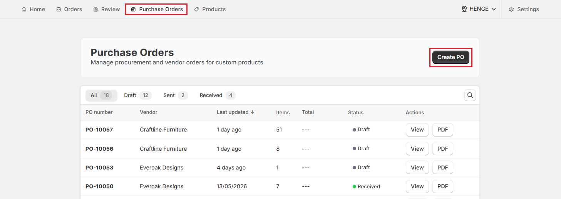The width and height of the screenshot is (561, 199).
Task: Filter by the Sent tab
Action: point(175,95)
